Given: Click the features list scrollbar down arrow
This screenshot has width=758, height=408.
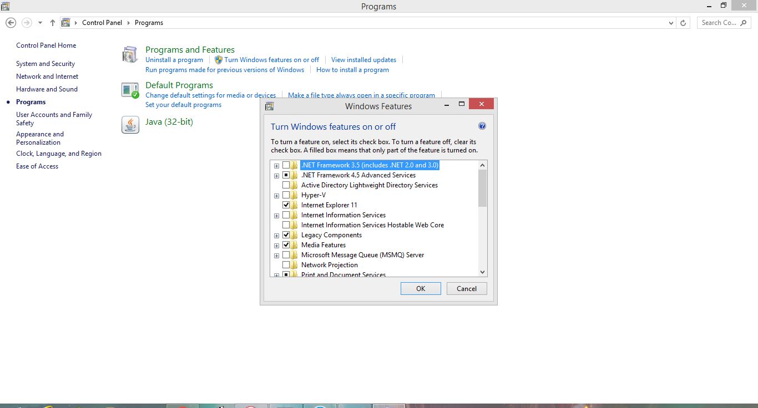Looking at the screenshot, I should point(482,272).
